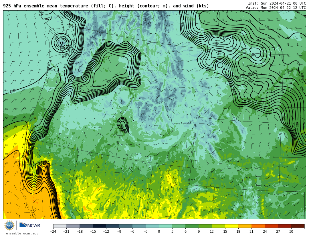Click the colorbar swatch between 6 and 9

pyautogui.click(x=192, y=226)
